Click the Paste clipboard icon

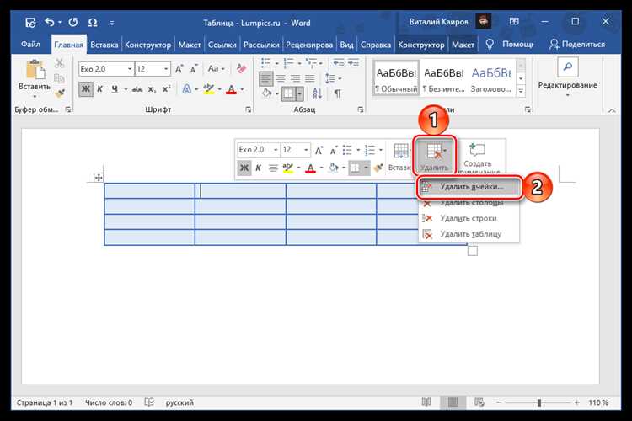pos(35,71)
